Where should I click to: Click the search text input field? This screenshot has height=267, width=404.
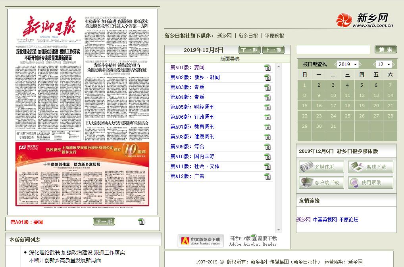(333, 49)
